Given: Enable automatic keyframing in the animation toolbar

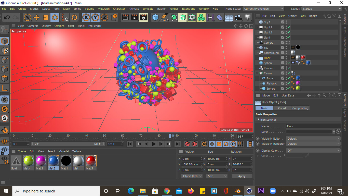Looking at the screenshot, I should 195,144.
